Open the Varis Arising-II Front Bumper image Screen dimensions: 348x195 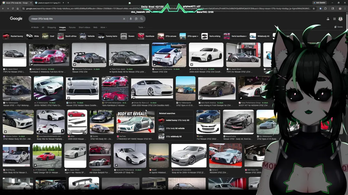tap(217, 88)
